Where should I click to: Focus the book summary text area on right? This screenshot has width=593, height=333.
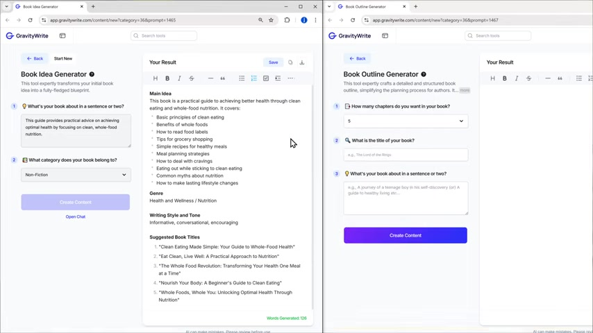pos(406,198)
